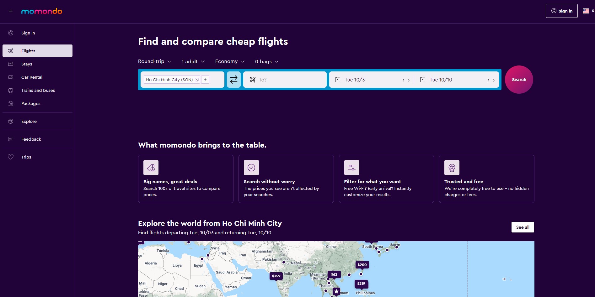Click the Trains and buses icon
Viewport: 595px width, 297px height.
point(11,90)
